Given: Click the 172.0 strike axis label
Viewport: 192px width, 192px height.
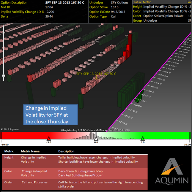Looking at the screenshot, I should [x=129, y=117].
